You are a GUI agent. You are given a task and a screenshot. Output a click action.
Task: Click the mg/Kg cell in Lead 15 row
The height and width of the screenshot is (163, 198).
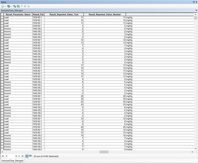[160, 20]
